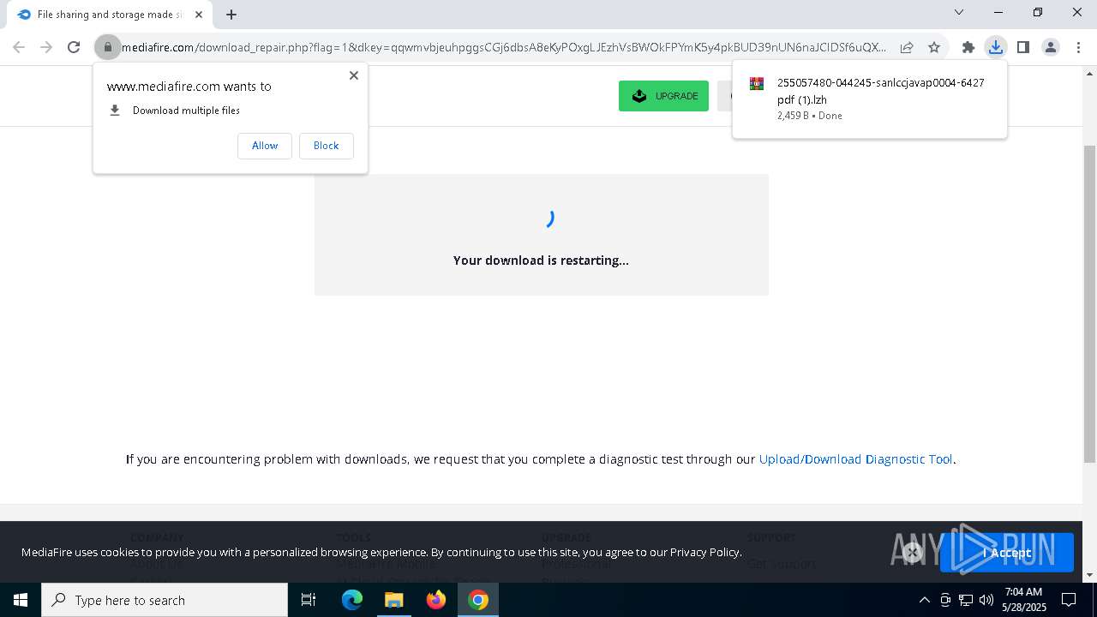
Task: View site information via the lock icon
Action: 107,47
